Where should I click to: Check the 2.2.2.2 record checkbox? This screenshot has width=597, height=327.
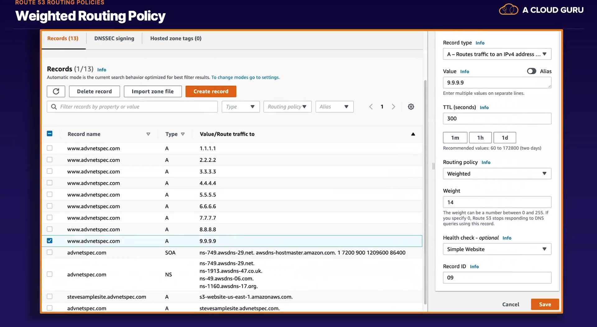pos(49,160)
